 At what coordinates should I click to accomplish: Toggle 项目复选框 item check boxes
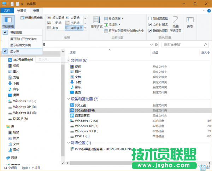click(150, 18)
